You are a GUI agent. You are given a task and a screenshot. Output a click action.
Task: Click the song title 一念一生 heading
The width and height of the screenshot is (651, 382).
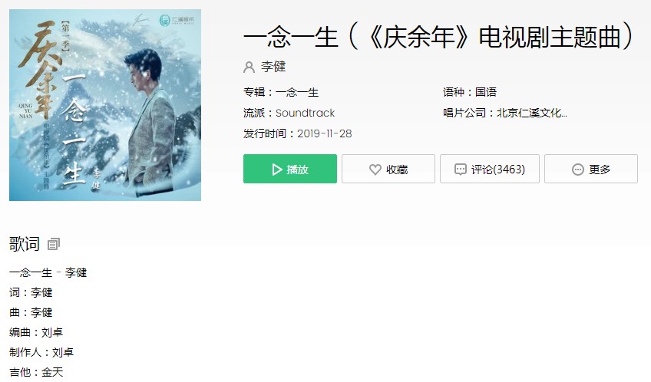(438, 37)
